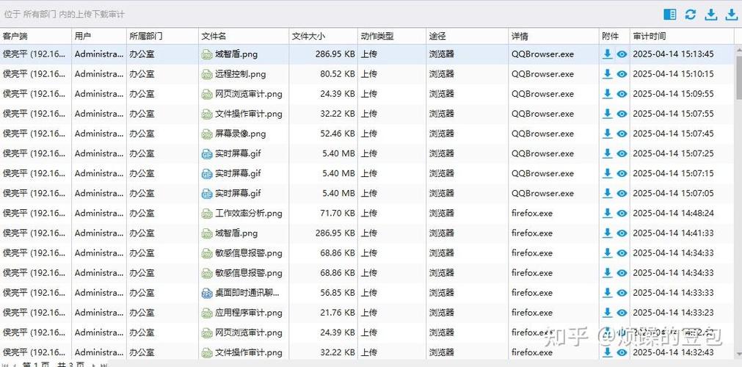Download attachment for the 15:09:55 网页浏览审计.png row
Screen dimensions: 742x367
(607, 94)
